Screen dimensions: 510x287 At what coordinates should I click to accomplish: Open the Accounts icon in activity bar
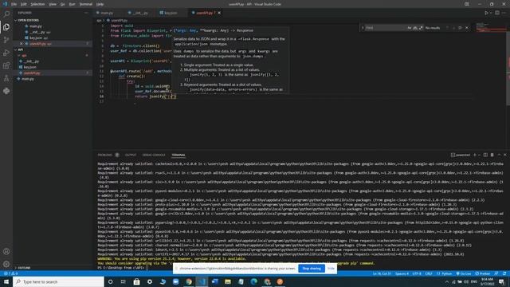6,252
